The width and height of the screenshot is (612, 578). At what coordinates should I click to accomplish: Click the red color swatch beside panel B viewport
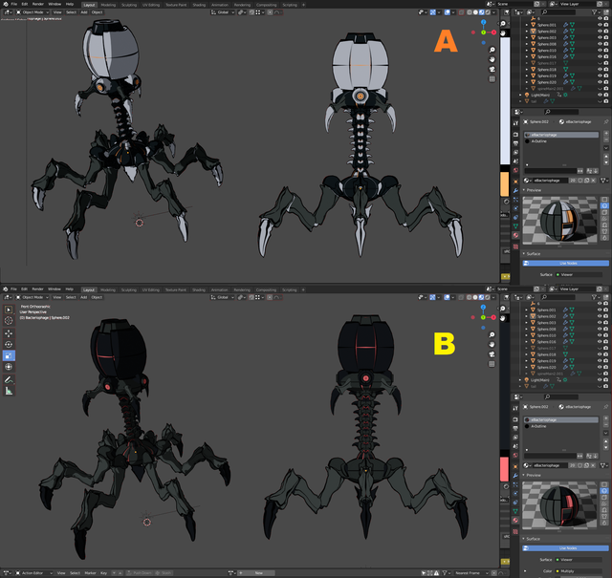[504, 469]
